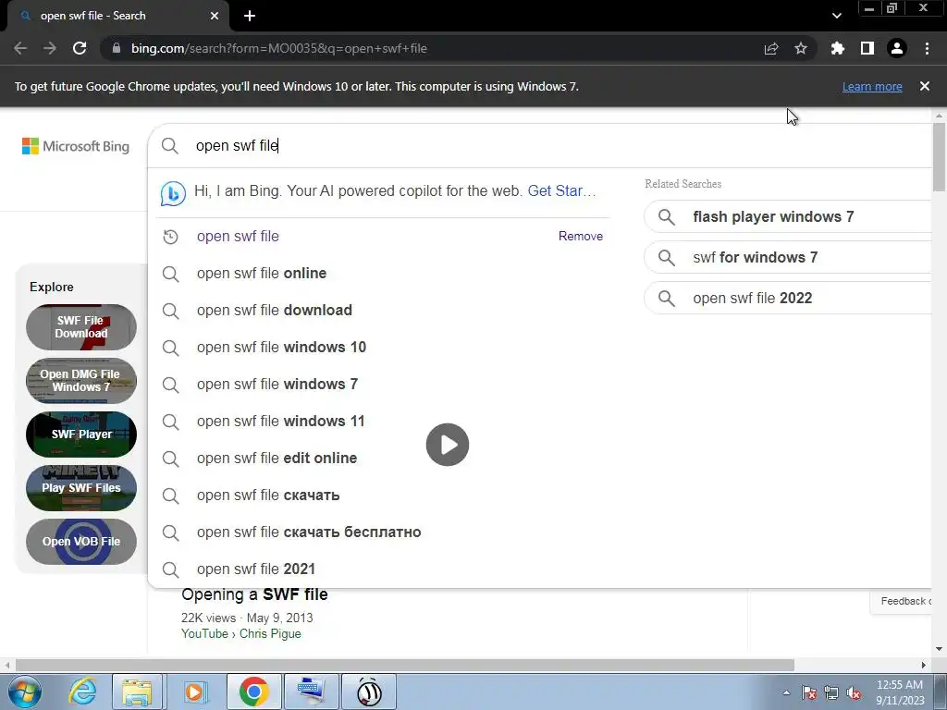This screenshot has width=947, height=710.
Task: Play the video with the play button
Action: 448,445
